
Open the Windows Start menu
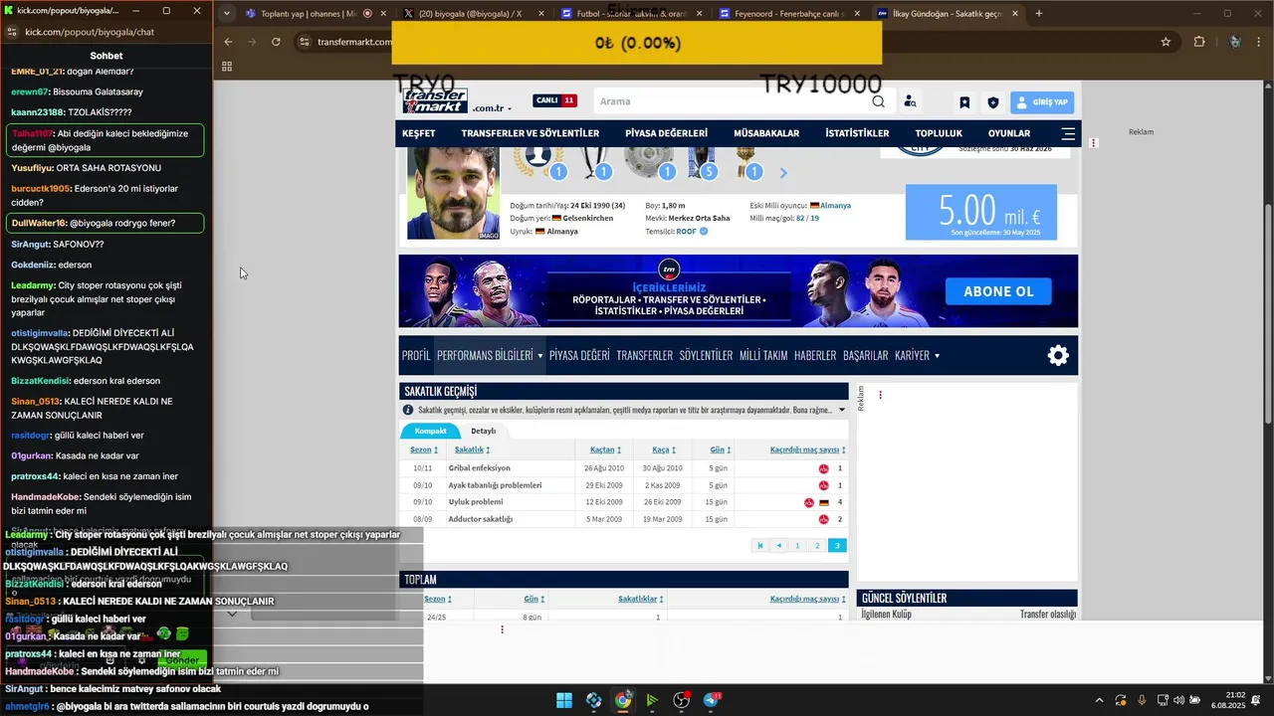click(564, 700)
